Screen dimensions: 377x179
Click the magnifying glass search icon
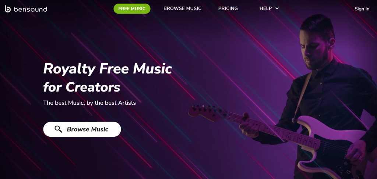(x=58, y=129)
